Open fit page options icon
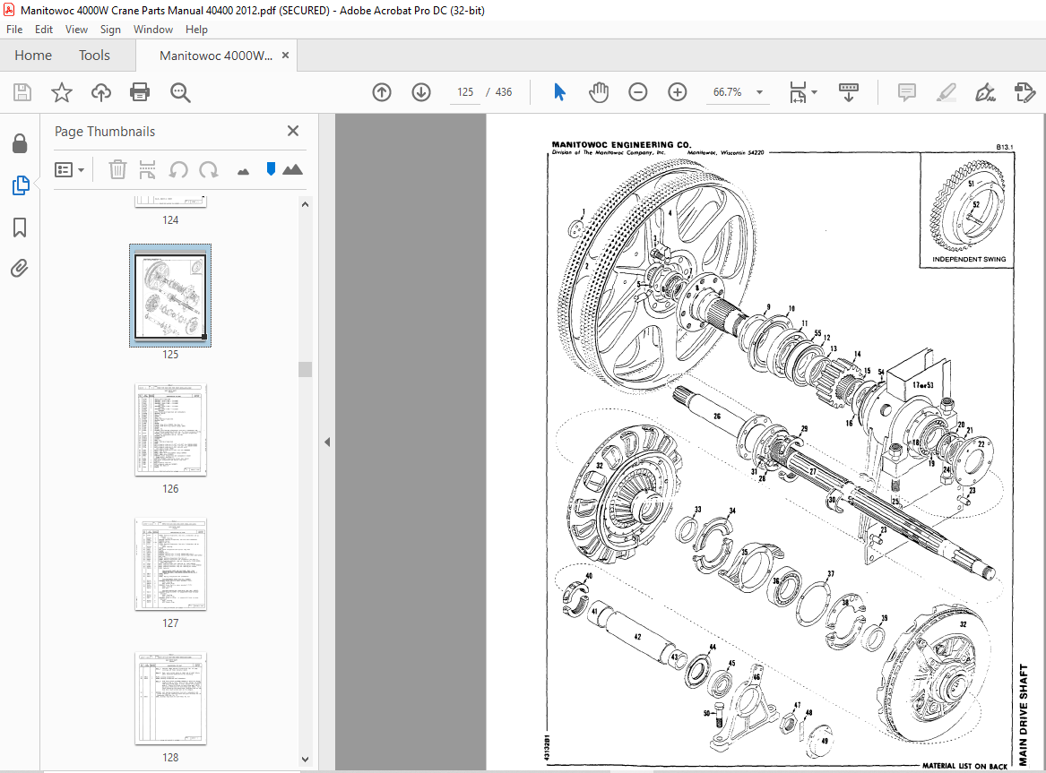 [x=798, y=92]
